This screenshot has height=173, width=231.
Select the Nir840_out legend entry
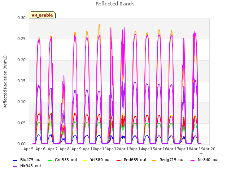pos(205,160)
